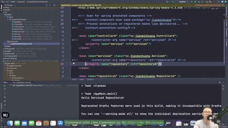The width and height of the screenshot is (228, 128).
Task: Open ServiceB class file
Action: pos(17,39)
